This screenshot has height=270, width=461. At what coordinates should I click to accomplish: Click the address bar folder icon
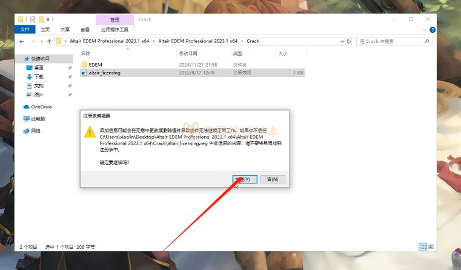(x=59, y=41)
